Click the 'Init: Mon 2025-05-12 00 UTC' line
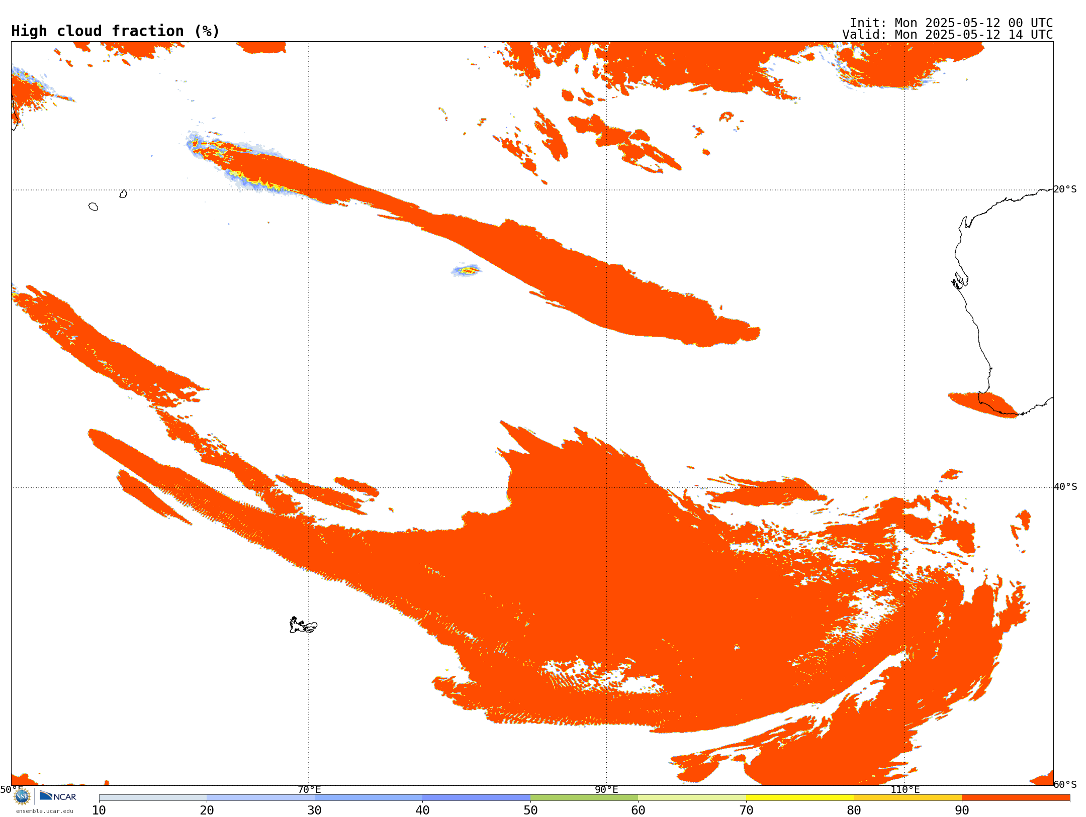Viewport: 1086px width, 817px height. 951,23
